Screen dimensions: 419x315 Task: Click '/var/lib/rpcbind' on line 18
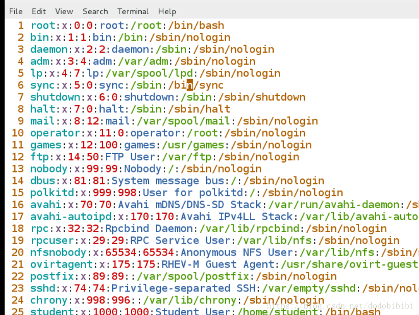tap(249, 229)
